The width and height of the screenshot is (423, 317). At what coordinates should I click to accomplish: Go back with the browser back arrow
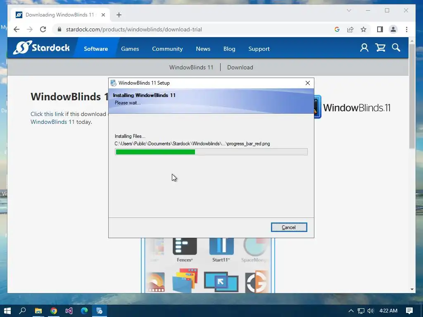[17, 29]
